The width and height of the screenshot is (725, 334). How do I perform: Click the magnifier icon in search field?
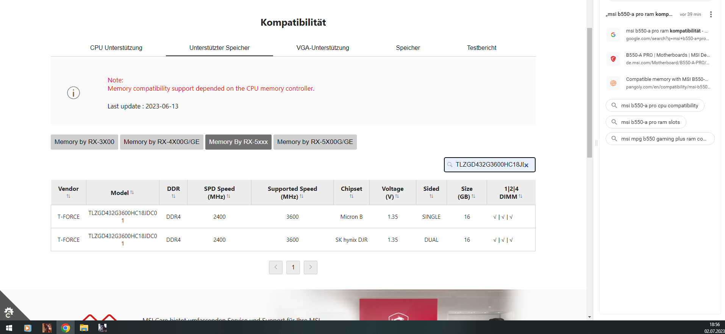point(450,165)
